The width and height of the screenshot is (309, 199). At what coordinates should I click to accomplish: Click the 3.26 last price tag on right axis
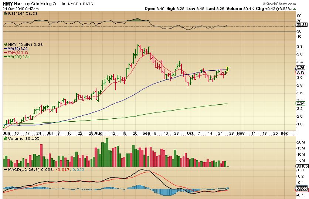(300, 68)
